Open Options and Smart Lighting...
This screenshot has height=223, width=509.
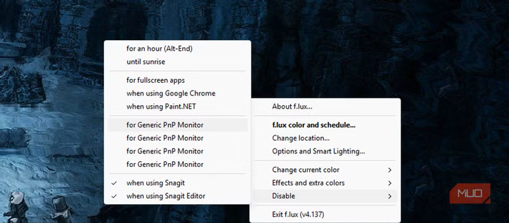pyautogui.click(x=318, y=151)
